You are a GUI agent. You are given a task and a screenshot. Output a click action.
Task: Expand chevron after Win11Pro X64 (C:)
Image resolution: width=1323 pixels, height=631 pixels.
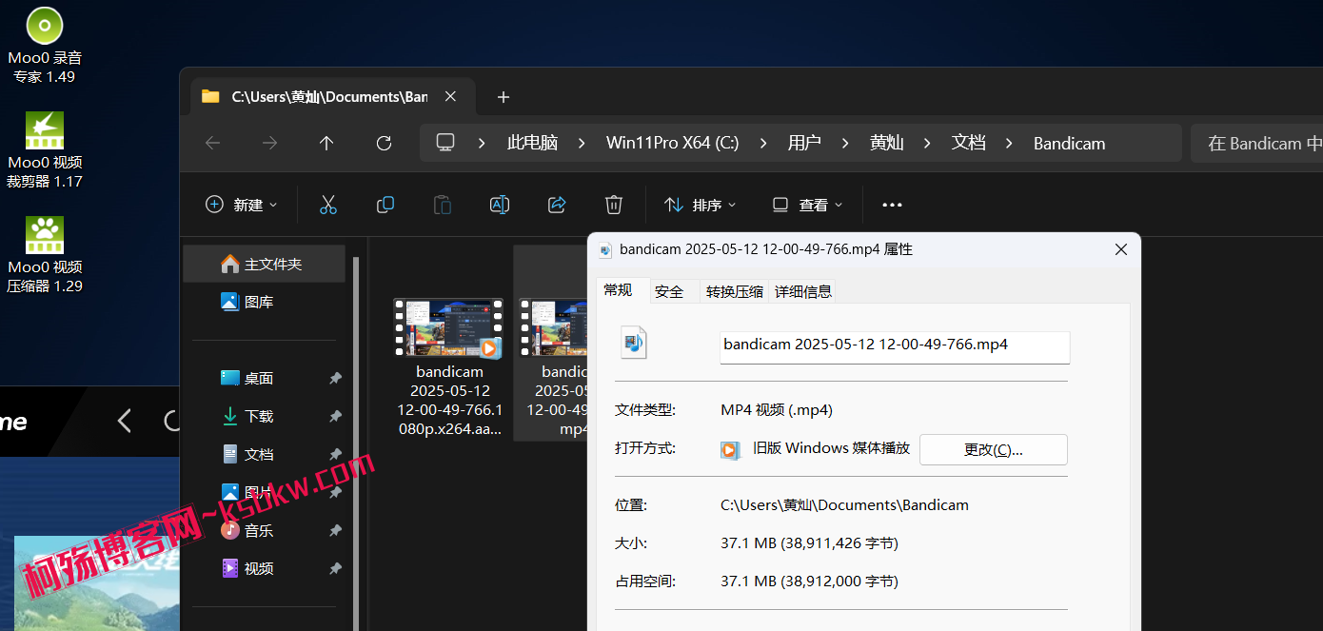pos(762,144)
